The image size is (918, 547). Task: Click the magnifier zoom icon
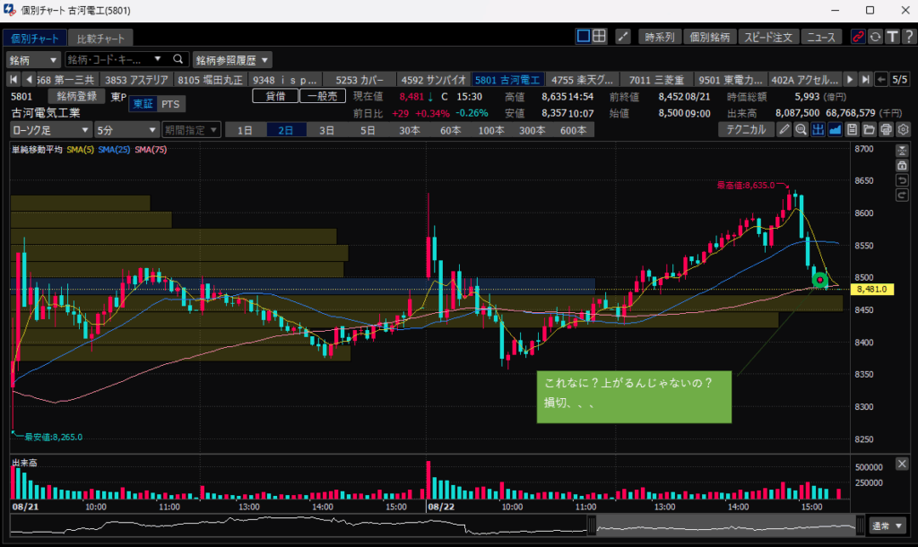801,130
